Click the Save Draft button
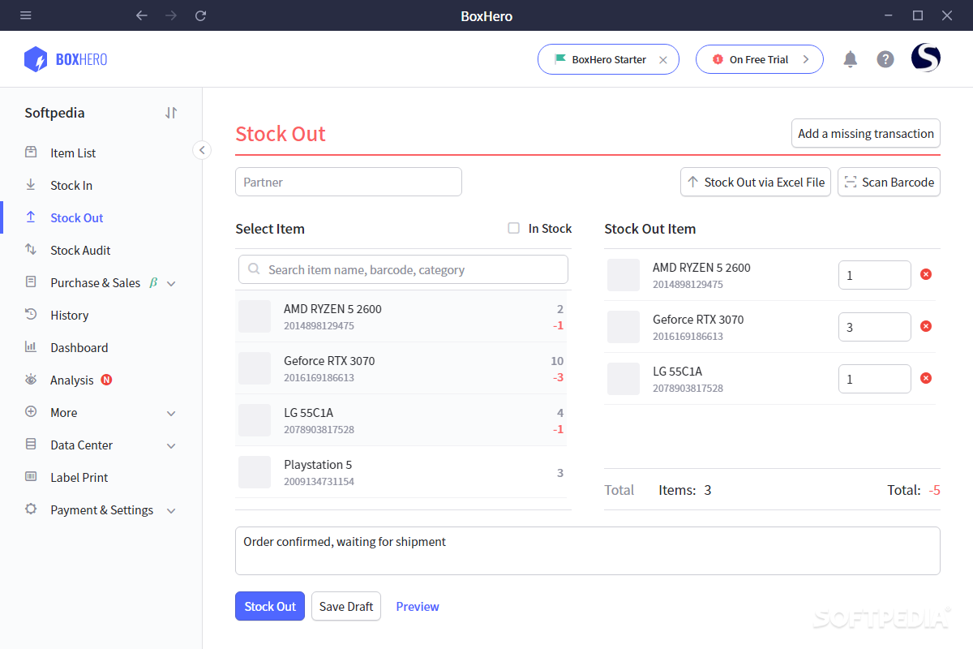This screenshot has width=973, height=649. 346,606
